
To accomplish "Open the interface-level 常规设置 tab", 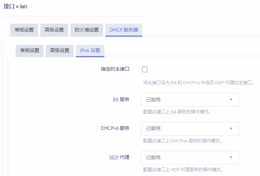I will coord(24,30).
